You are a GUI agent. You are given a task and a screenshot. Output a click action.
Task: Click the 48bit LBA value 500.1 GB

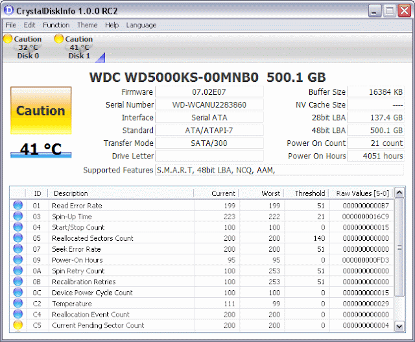tap(375, 130)
